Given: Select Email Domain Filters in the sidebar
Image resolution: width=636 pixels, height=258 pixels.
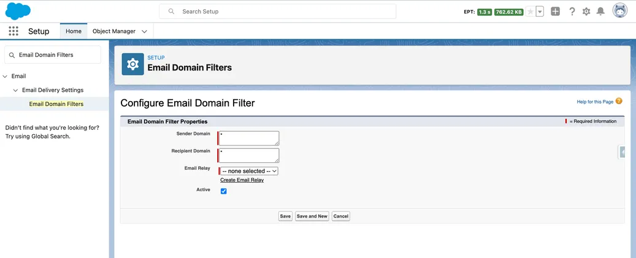Looking at the screenshot, I should (56, 104).
